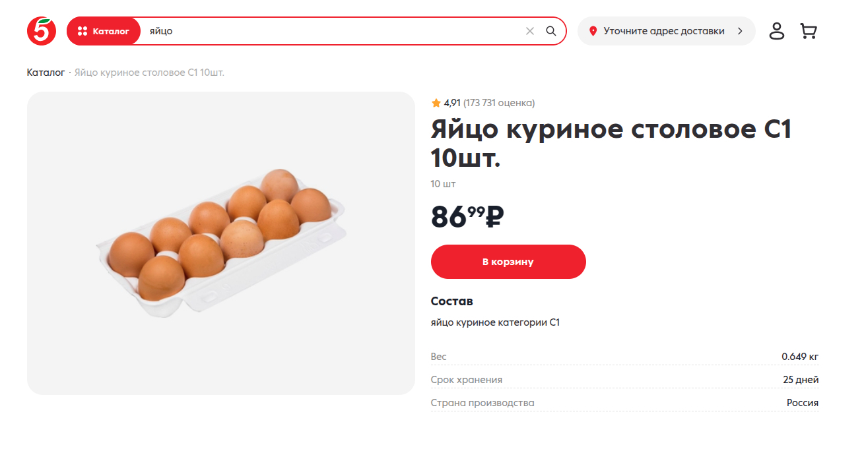Clear the search query with the X icon
The width and height of the screenshot is (864, 449).
tap(529, 31)
